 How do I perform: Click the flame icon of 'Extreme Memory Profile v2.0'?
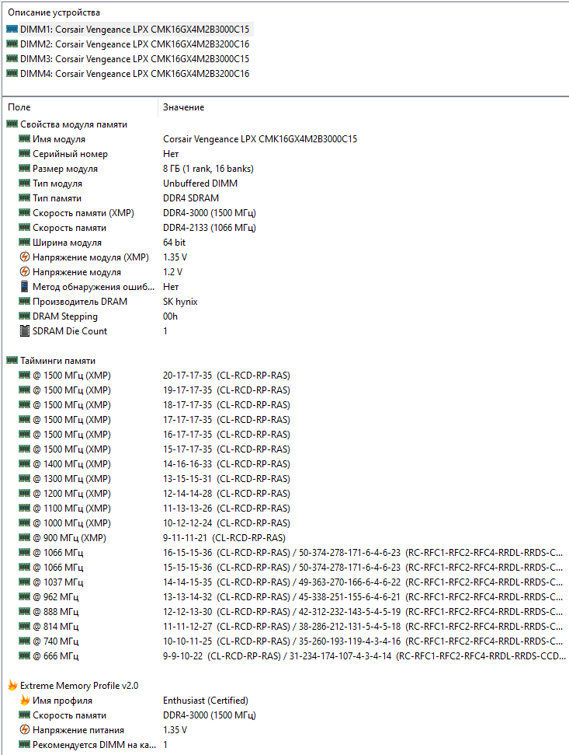[12, 685]
